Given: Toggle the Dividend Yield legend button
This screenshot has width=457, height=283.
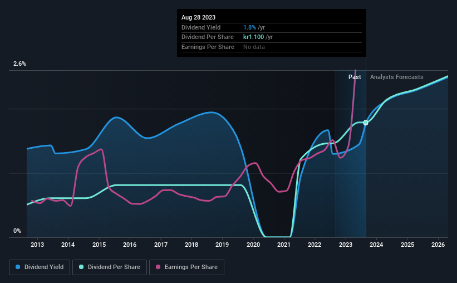Looking at the screenshot, I should point(40,267).
